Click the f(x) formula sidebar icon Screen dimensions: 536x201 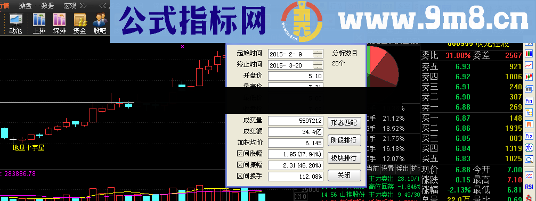click(529, 147)
